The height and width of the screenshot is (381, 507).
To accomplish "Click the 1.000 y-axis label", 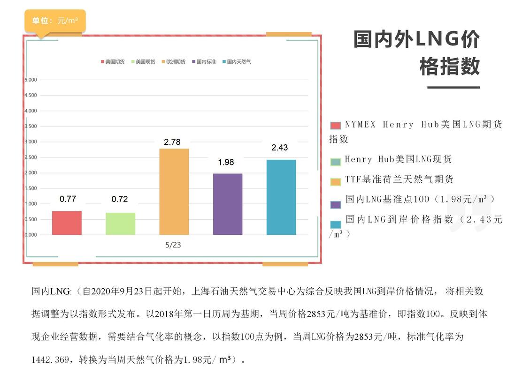I will [x=31, y=204].
